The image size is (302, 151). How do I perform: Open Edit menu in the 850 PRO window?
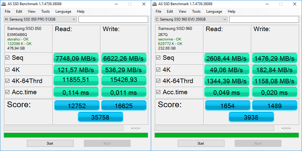click(19, 11)
